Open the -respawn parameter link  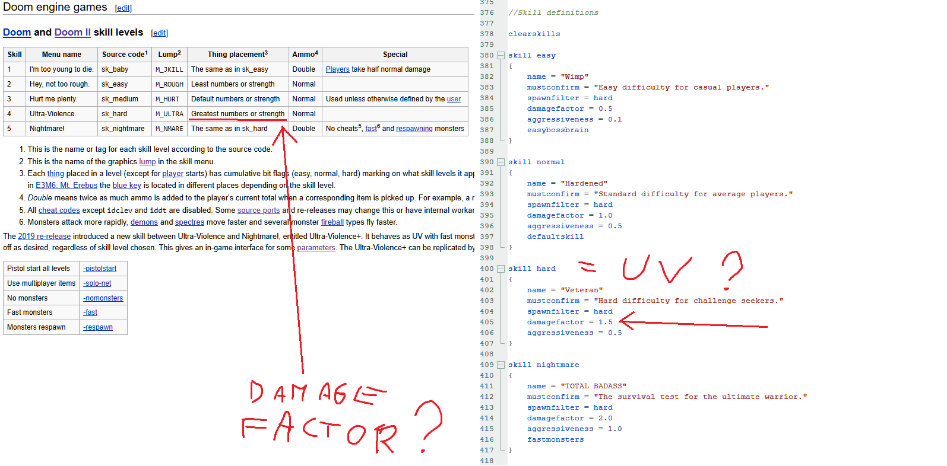click(x=98, y=327)
